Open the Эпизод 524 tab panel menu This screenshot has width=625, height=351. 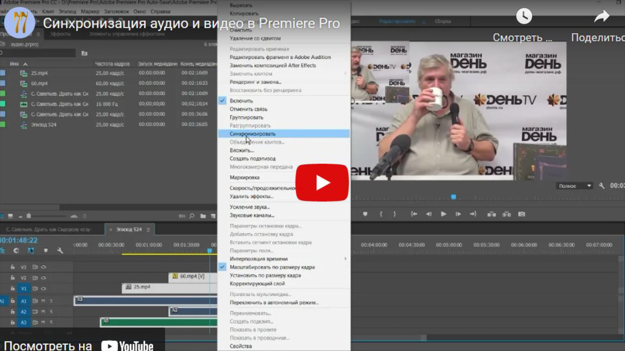click(x=148, y=229)
